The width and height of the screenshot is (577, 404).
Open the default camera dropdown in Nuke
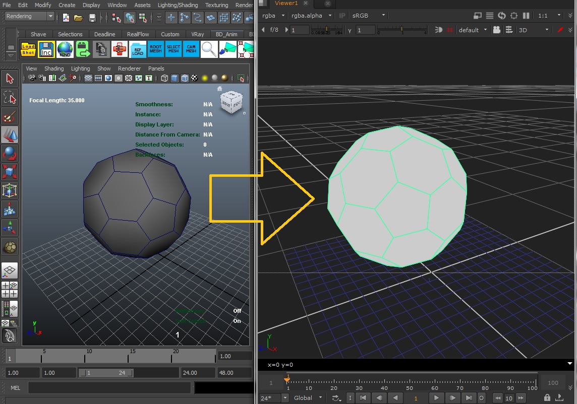click(x=473, y=30)
